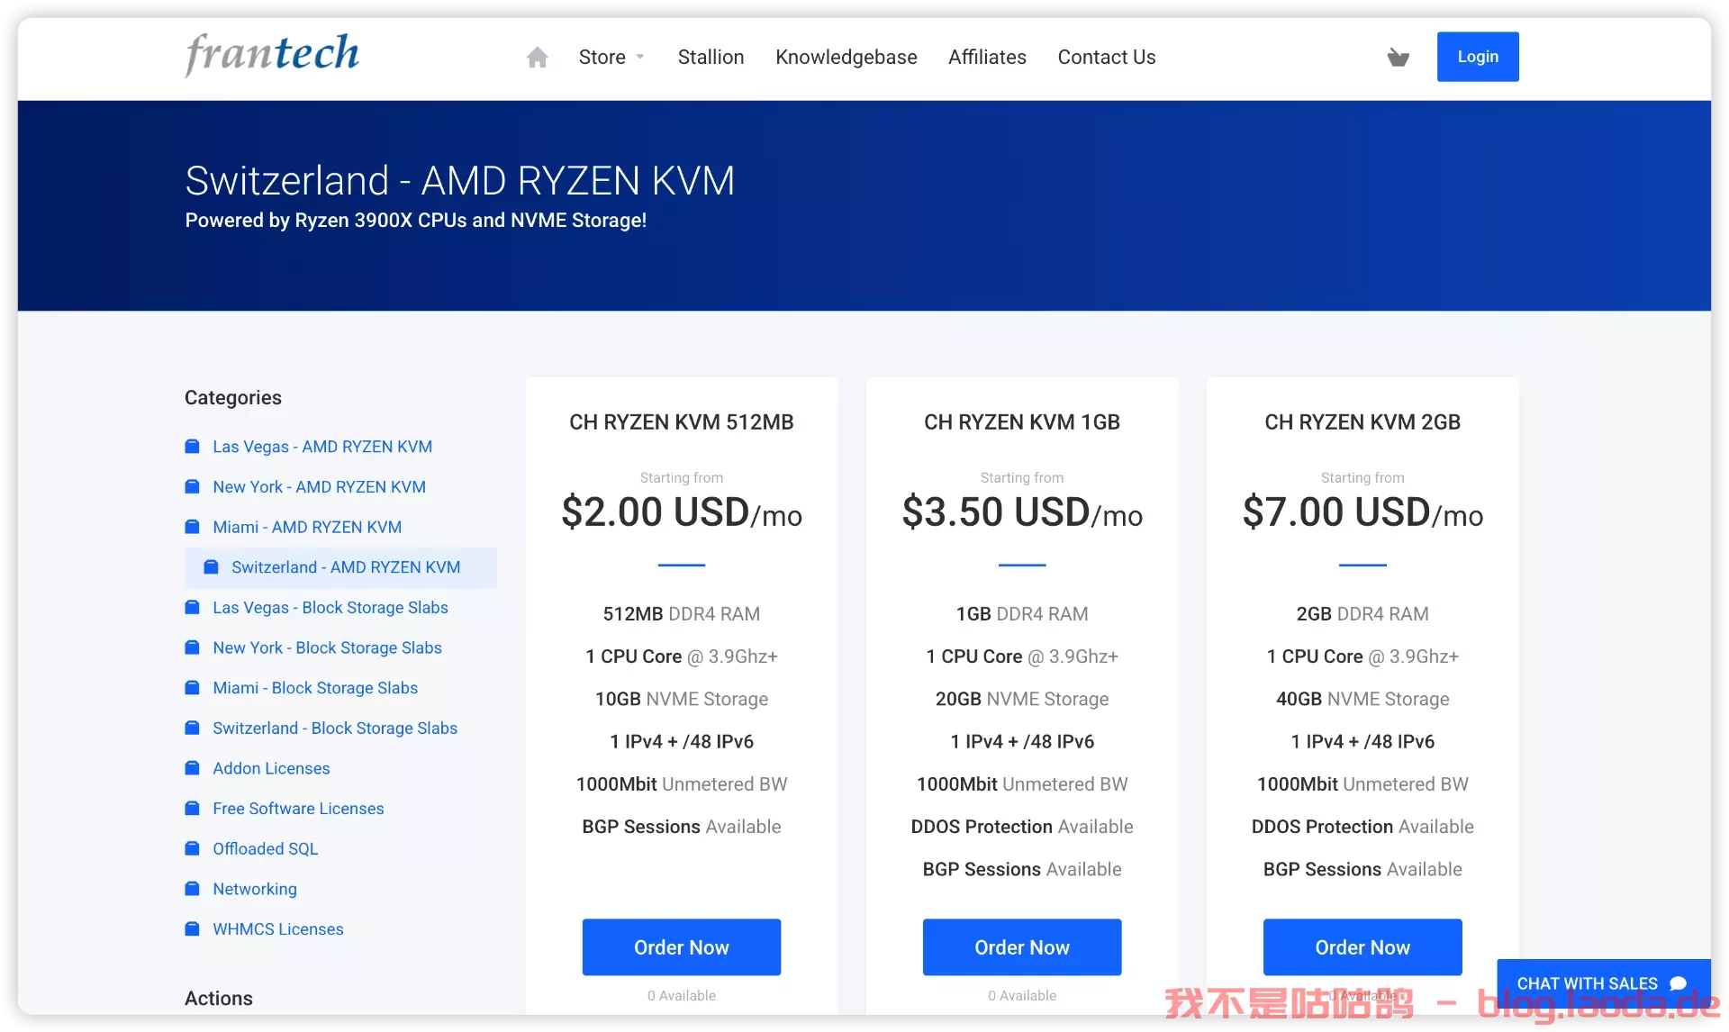Order Now for CH RYZEN KVM 2GB
Screen dimensions: 1729x1032
1362,947
